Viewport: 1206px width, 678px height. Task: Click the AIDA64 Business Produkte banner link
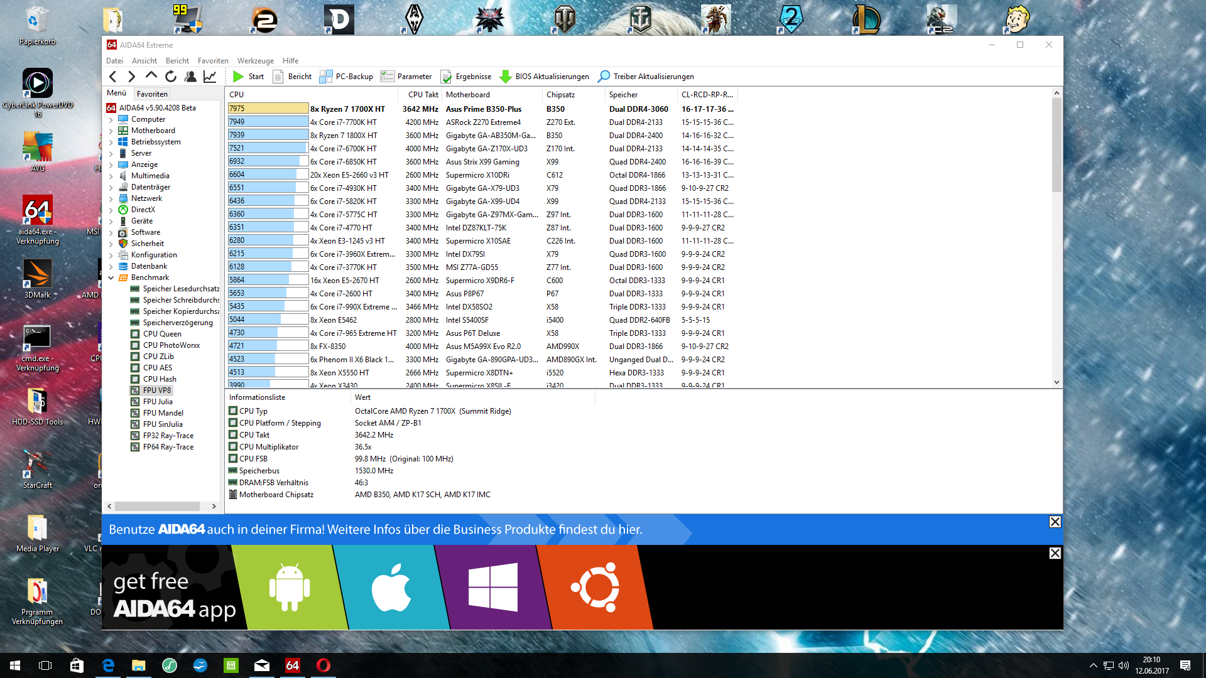tap(375, 529)
